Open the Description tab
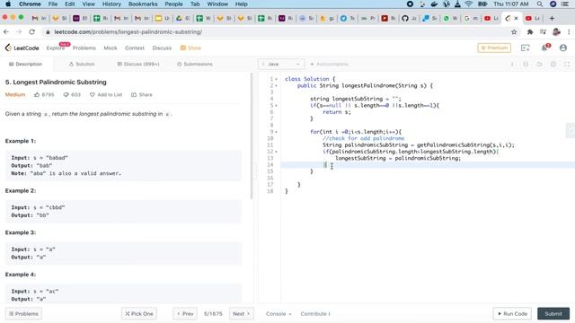The width and height of the screenshot is (575, 323). click(26, 64)
